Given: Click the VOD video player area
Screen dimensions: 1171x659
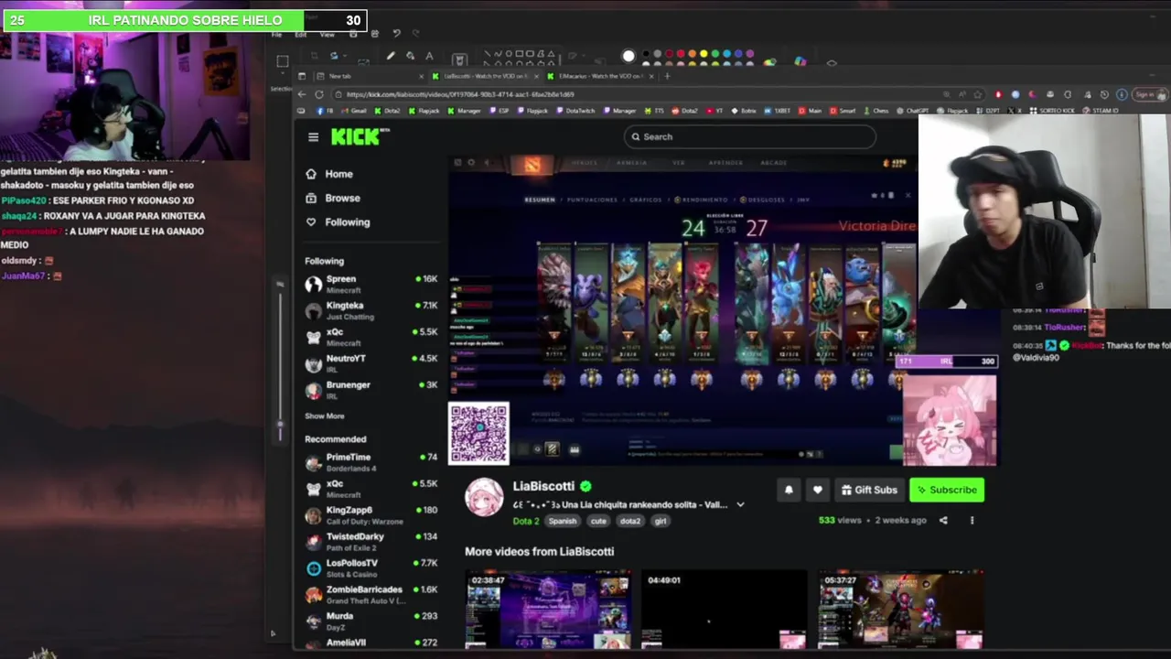Looking at the screenshot, I should tap(682, 309).
